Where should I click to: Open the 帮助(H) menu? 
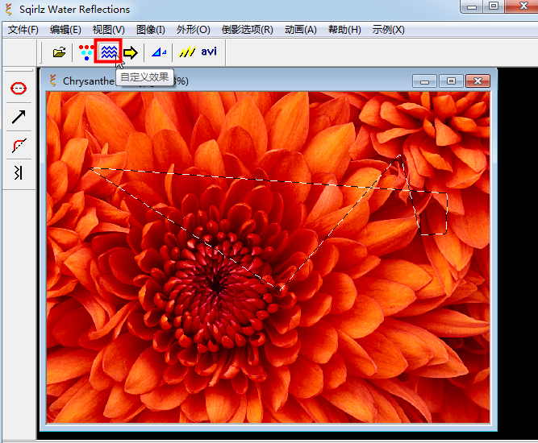[x=344, y=30]
